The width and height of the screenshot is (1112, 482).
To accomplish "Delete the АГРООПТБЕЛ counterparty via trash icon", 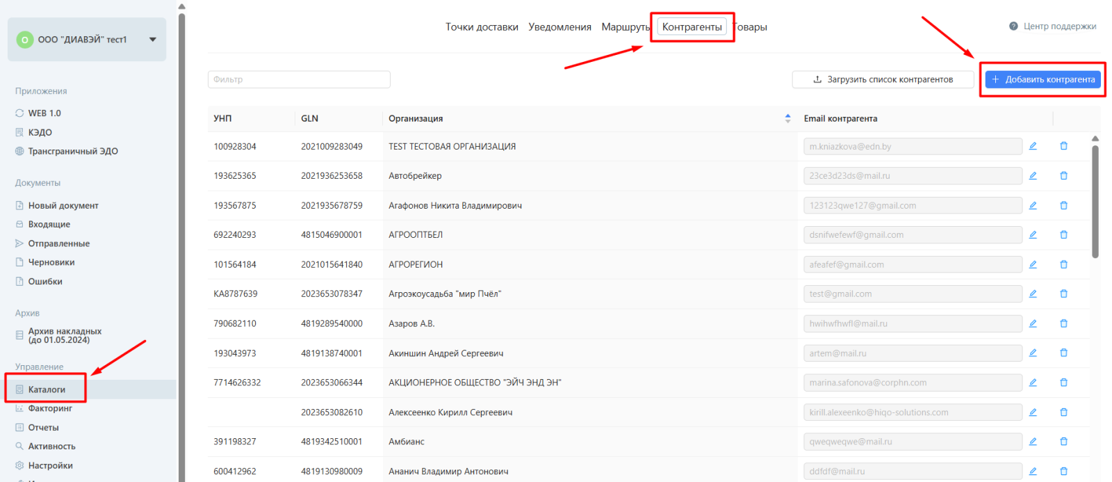I will [1063, 235].
